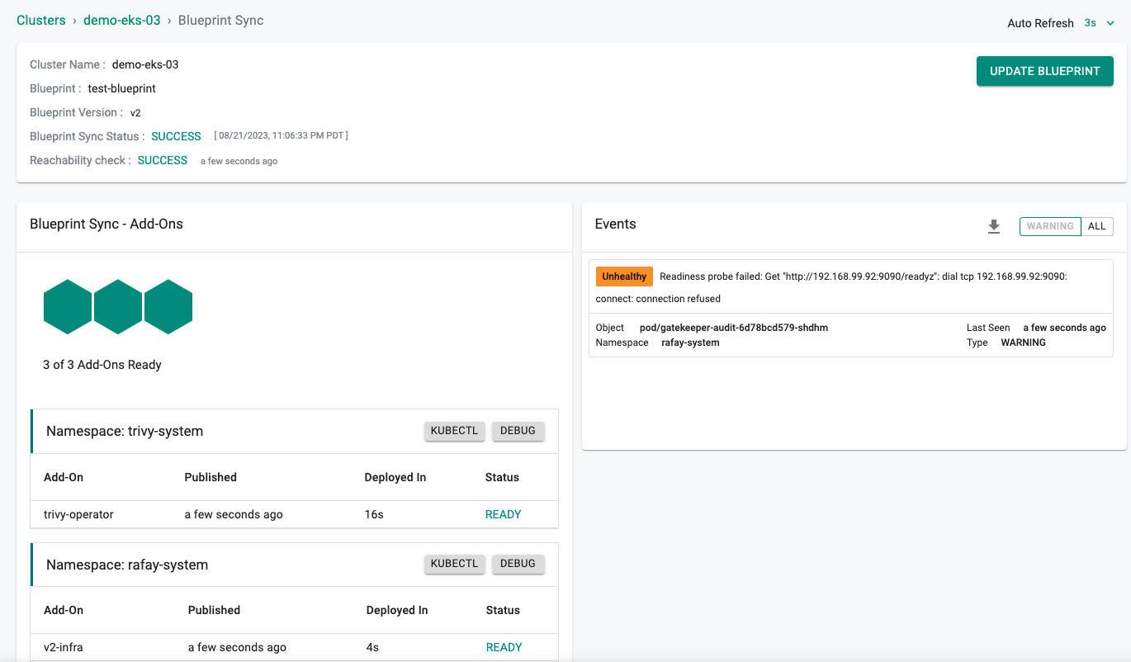The height and width of the screenshot is (662, 1131).
Task: Click the Last Seen 'a few seconds ago'
Action: (x=1064, y=328)
